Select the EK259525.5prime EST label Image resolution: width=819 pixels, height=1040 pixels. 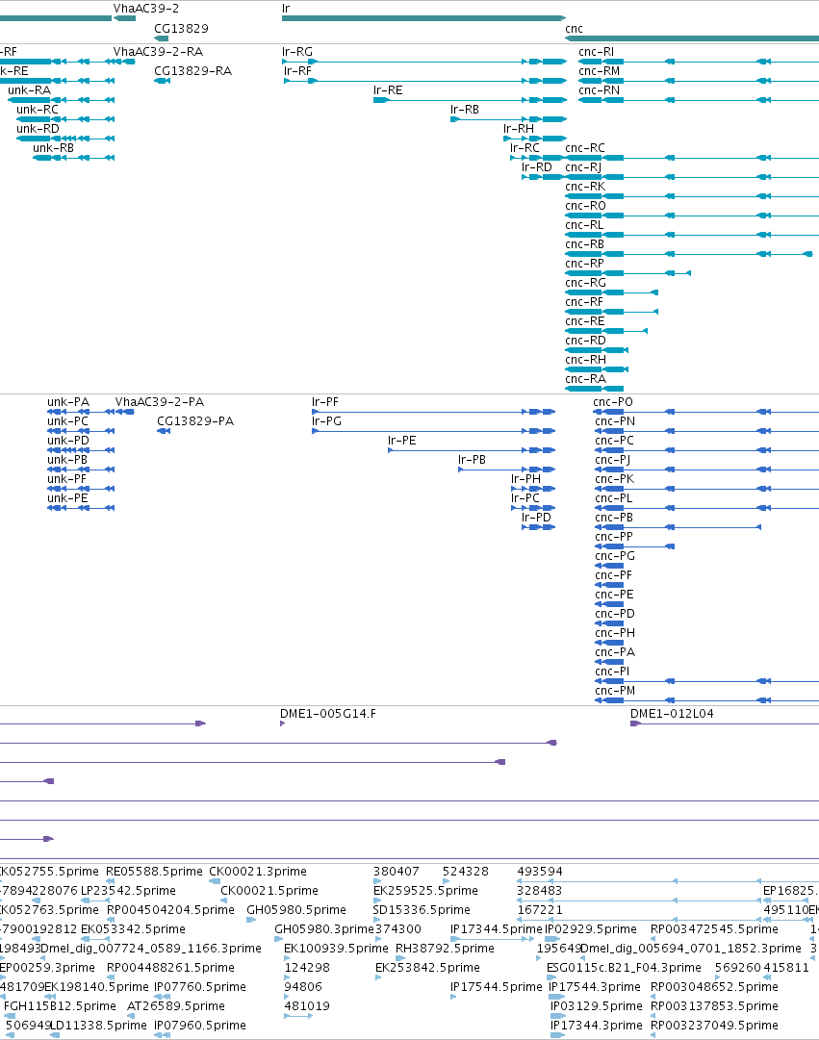(425, 891)
